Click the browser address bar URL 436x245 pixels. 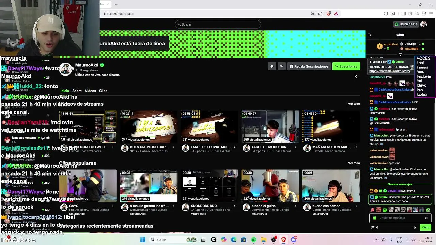tap(119, 14)
